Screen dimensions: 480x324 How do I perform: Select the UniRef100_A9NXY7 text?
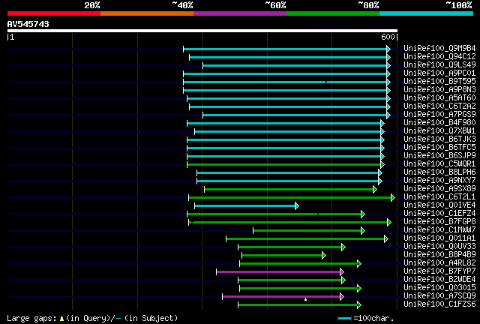pyautogui.click(x=439, y=180)
